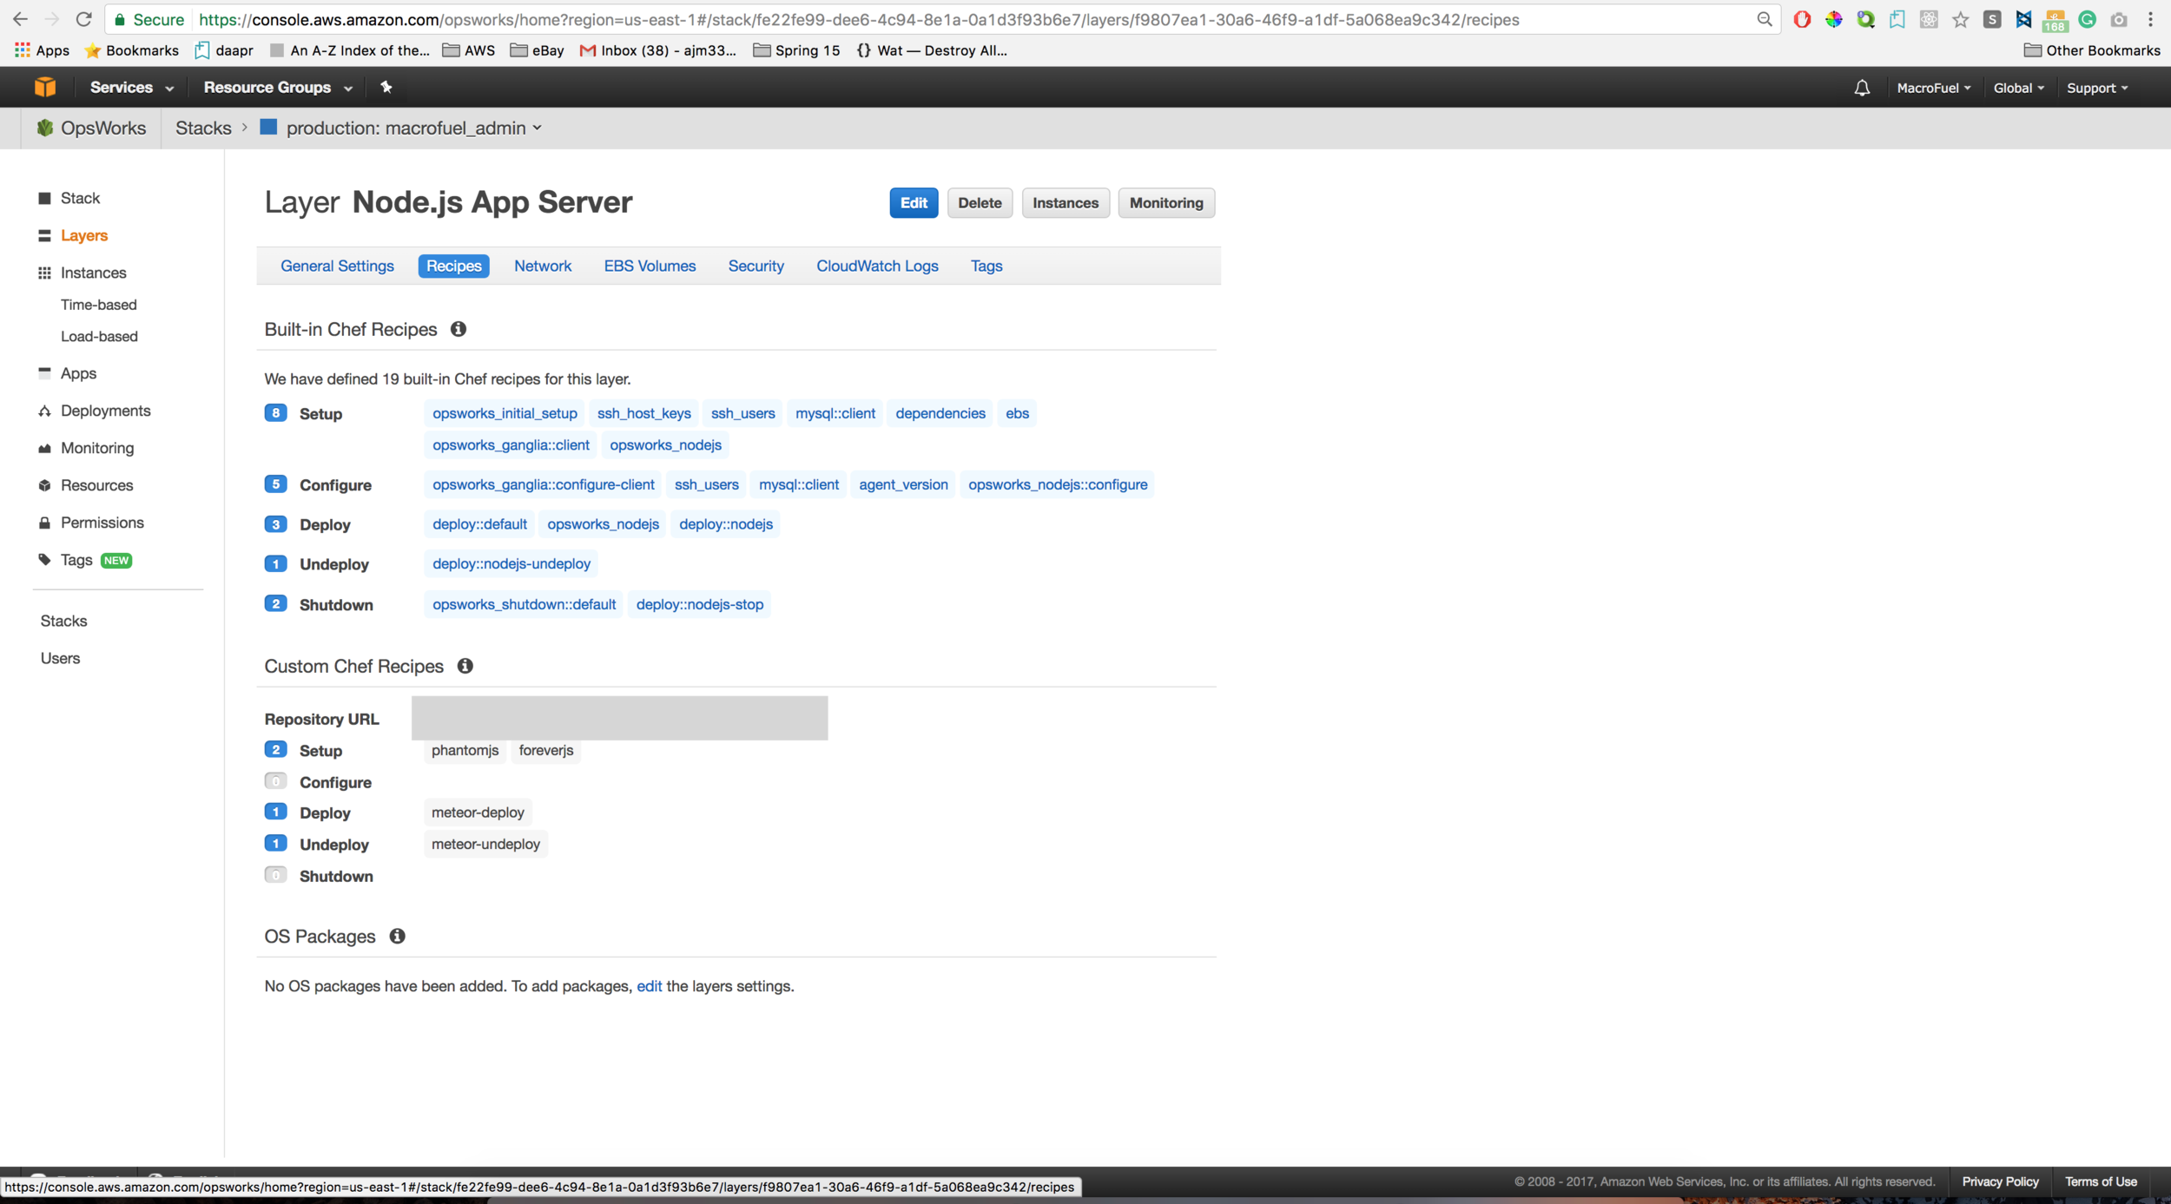2171x1204 pixels.
Task: Open the deploy::nodejs-stop recipe link
Action: [700, 604]
